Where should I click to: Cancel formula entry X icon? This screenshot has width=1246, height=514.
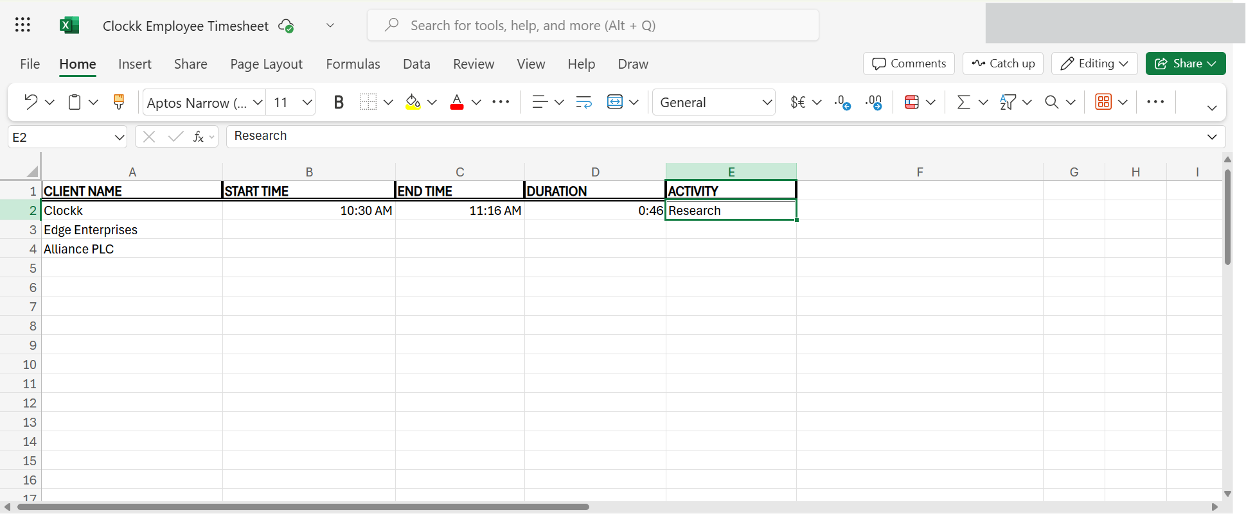pos(149,137)
